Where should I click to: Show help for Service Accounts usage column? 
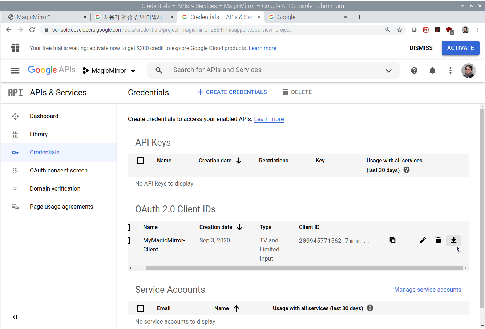370,308
